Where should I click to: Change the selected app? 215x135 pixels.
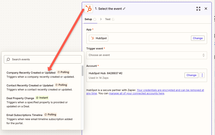[198, 38]
